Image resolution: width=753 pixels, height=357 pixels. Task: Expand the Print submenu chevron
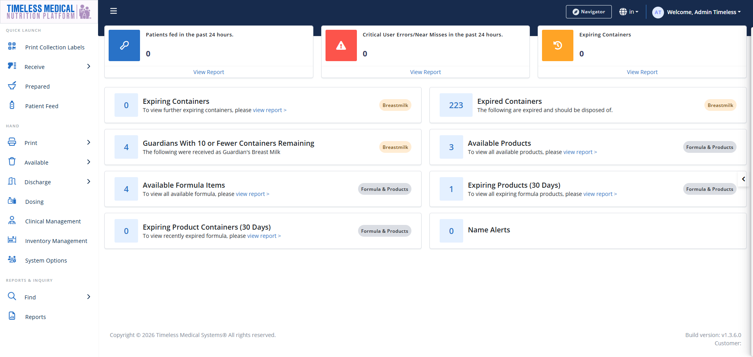coord(89,143)
